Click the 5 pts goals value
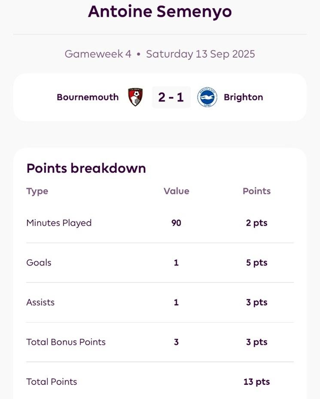Image resolution: width=320 pixels, height=399 pixels. 257,263
